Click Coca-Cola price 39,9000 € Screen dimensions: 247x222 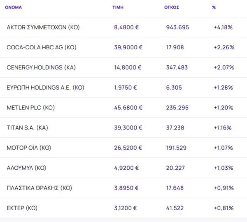[128, 47]
